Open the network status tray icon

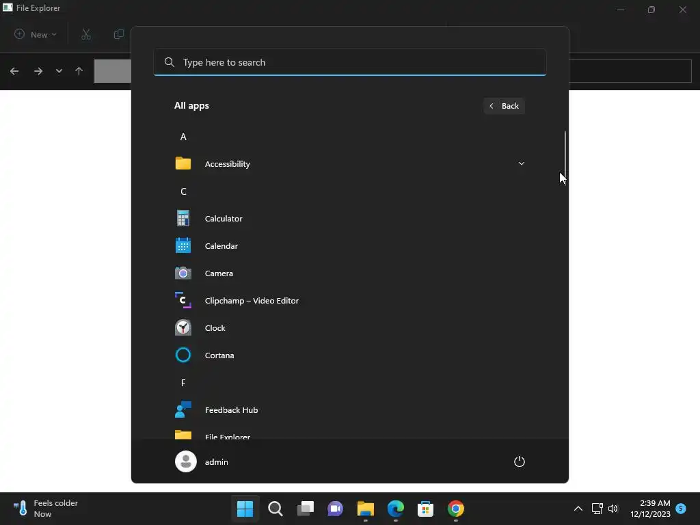597,509
